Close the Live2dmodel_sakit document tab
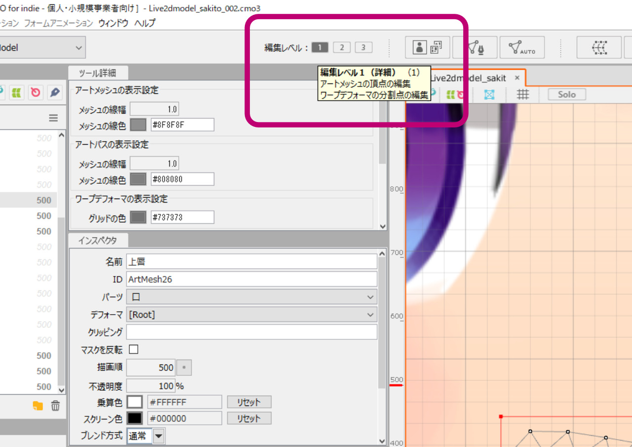Image resolution: width=632 pixels, height=447 pixels. (517, 78)
